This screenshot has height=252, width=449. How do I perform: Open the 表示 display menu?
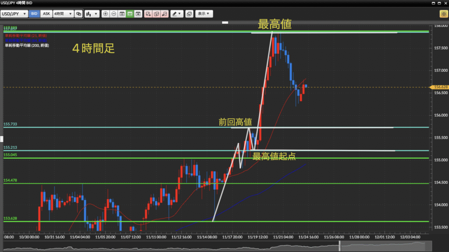(x=204, y=14)
